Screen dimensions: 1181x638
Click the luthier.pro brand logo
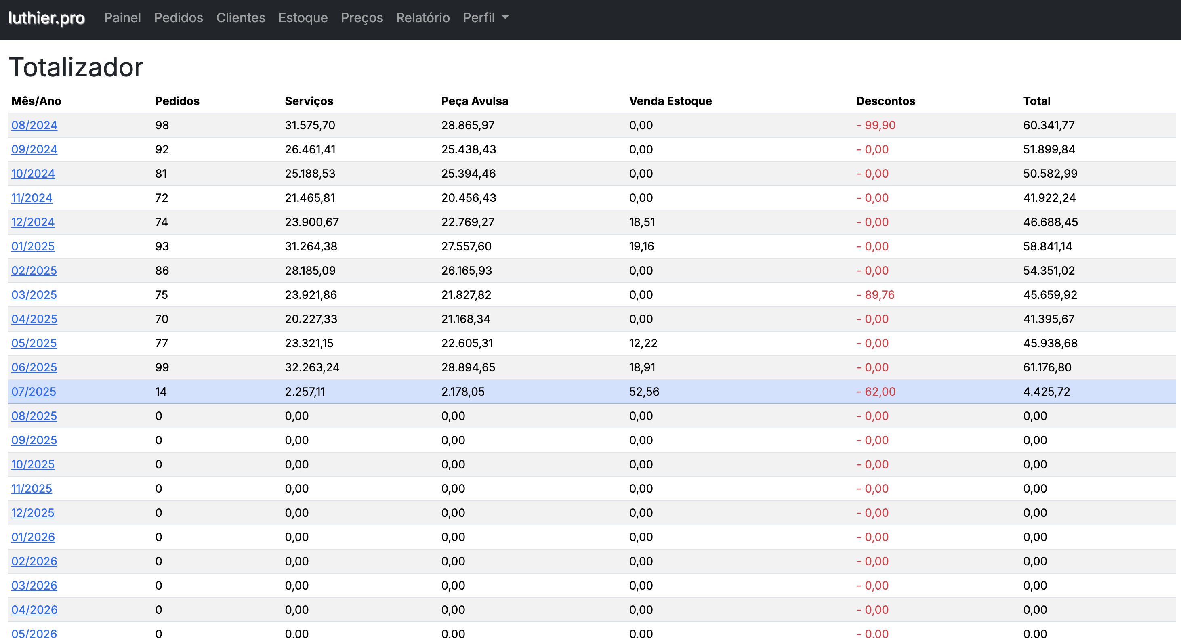coord(46,18)
